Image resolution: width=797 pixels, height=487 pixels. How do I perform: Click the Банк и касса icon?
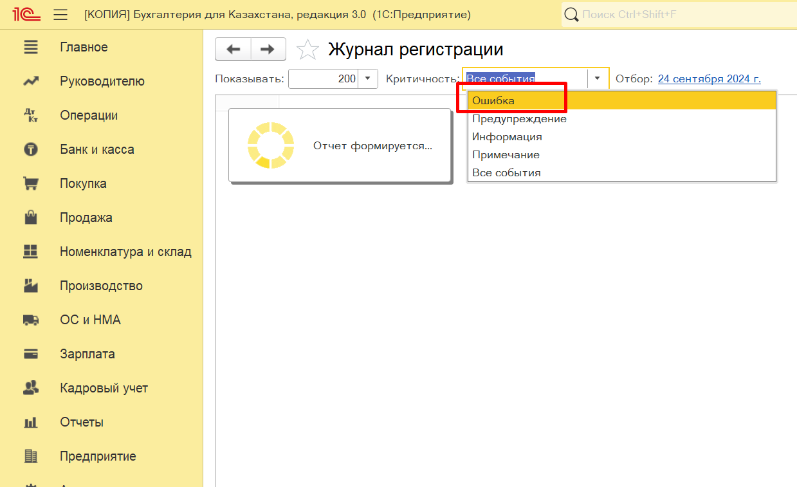(x=30, y=149)
